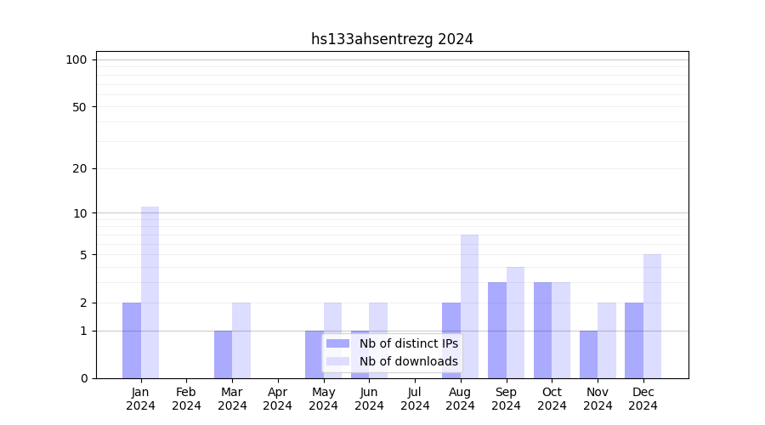Click the Apr 2024 x-axis label
Viewport: 765px width, 425px height.
point(278,399)
